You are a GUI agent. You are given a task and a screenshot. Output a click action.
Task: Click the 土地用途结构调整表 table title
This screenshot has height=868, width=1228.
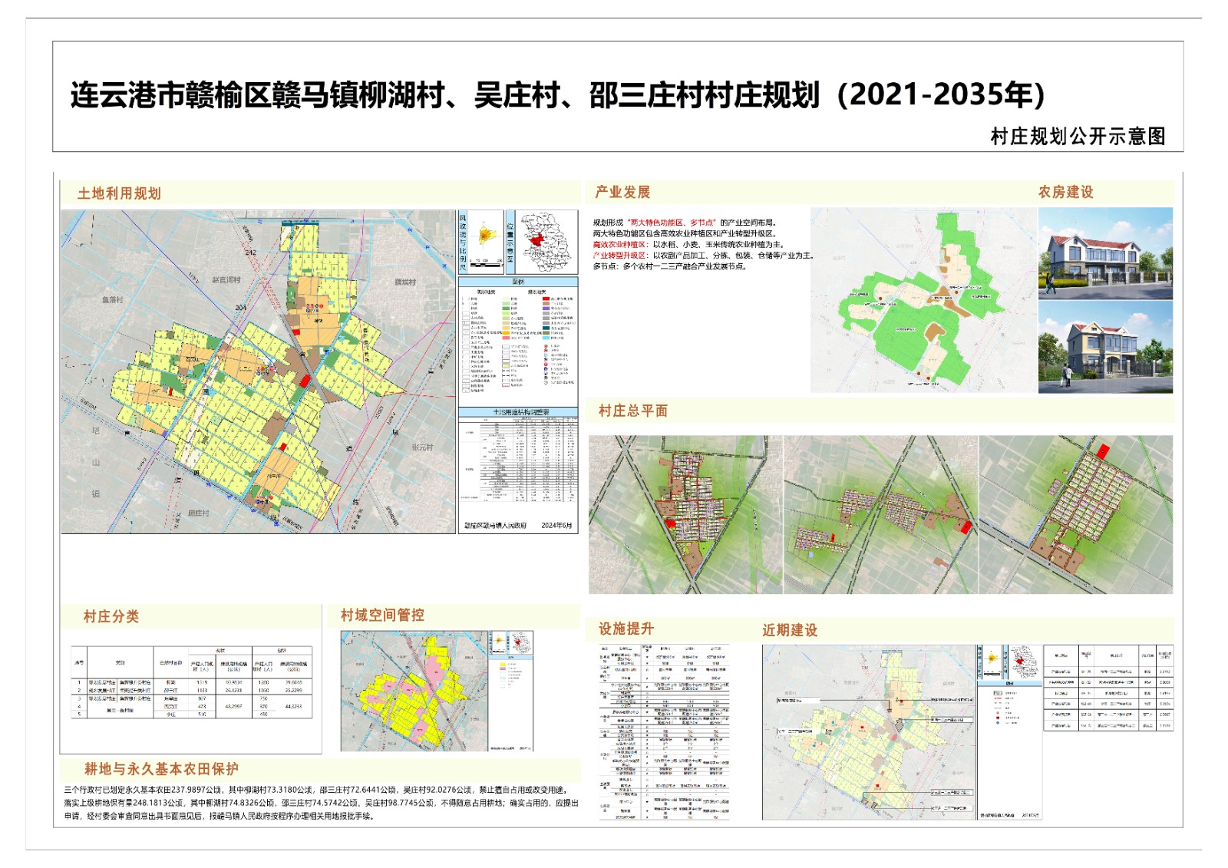coord(520,412)
